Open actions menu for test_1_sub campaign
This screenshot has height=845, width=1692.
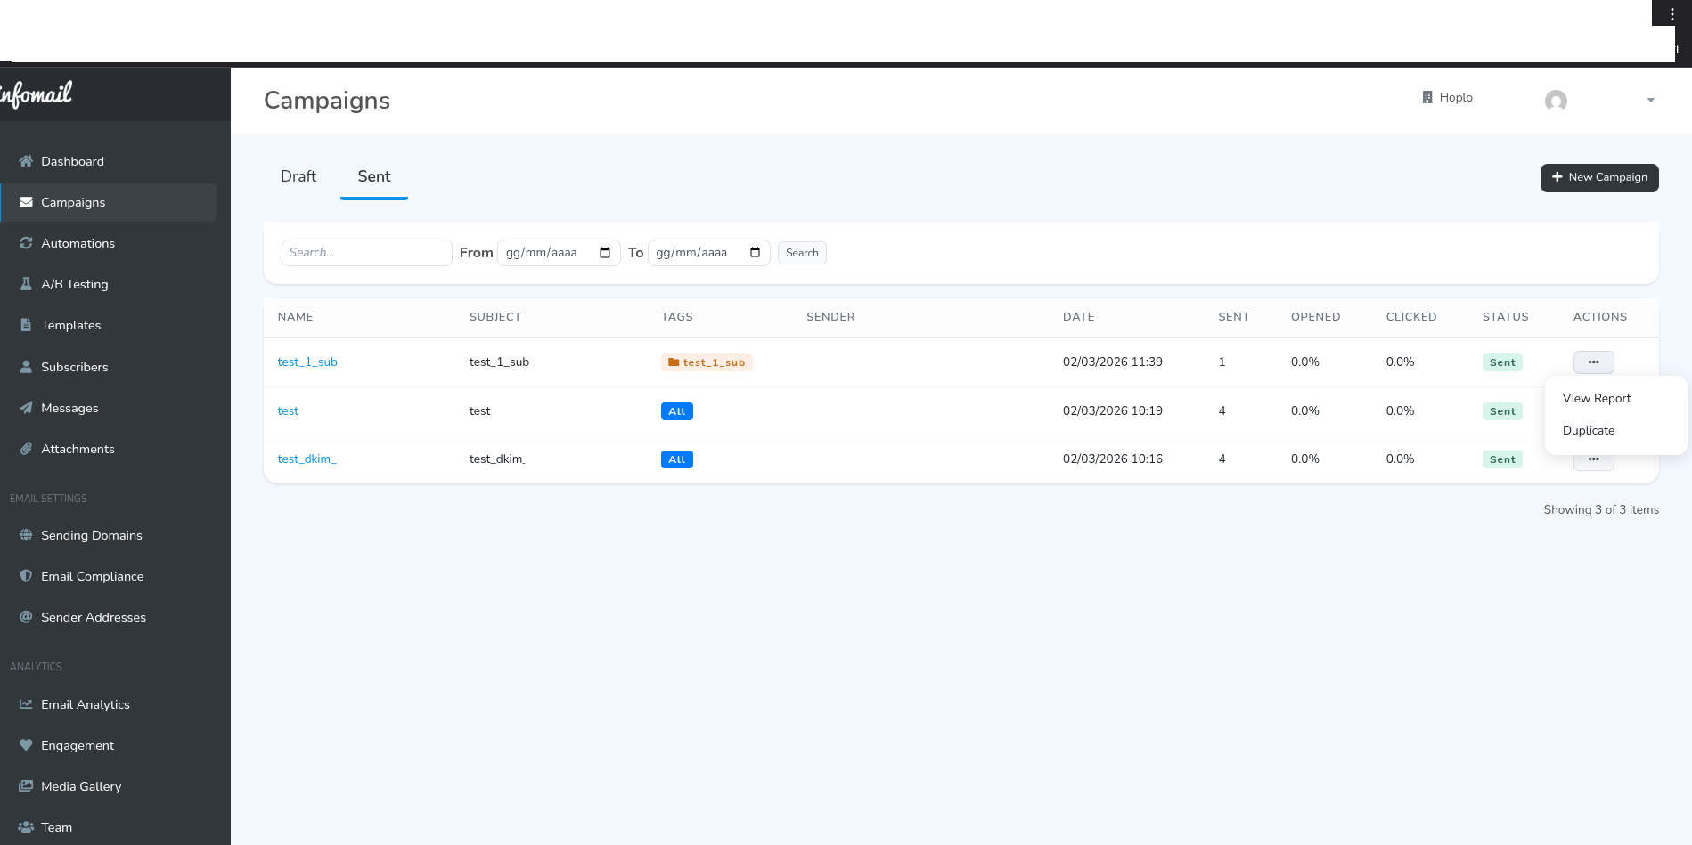coord(1593,362)
